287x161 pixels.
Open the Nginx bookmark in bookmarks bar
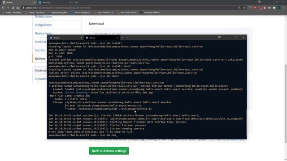click(x=58, y=13)
